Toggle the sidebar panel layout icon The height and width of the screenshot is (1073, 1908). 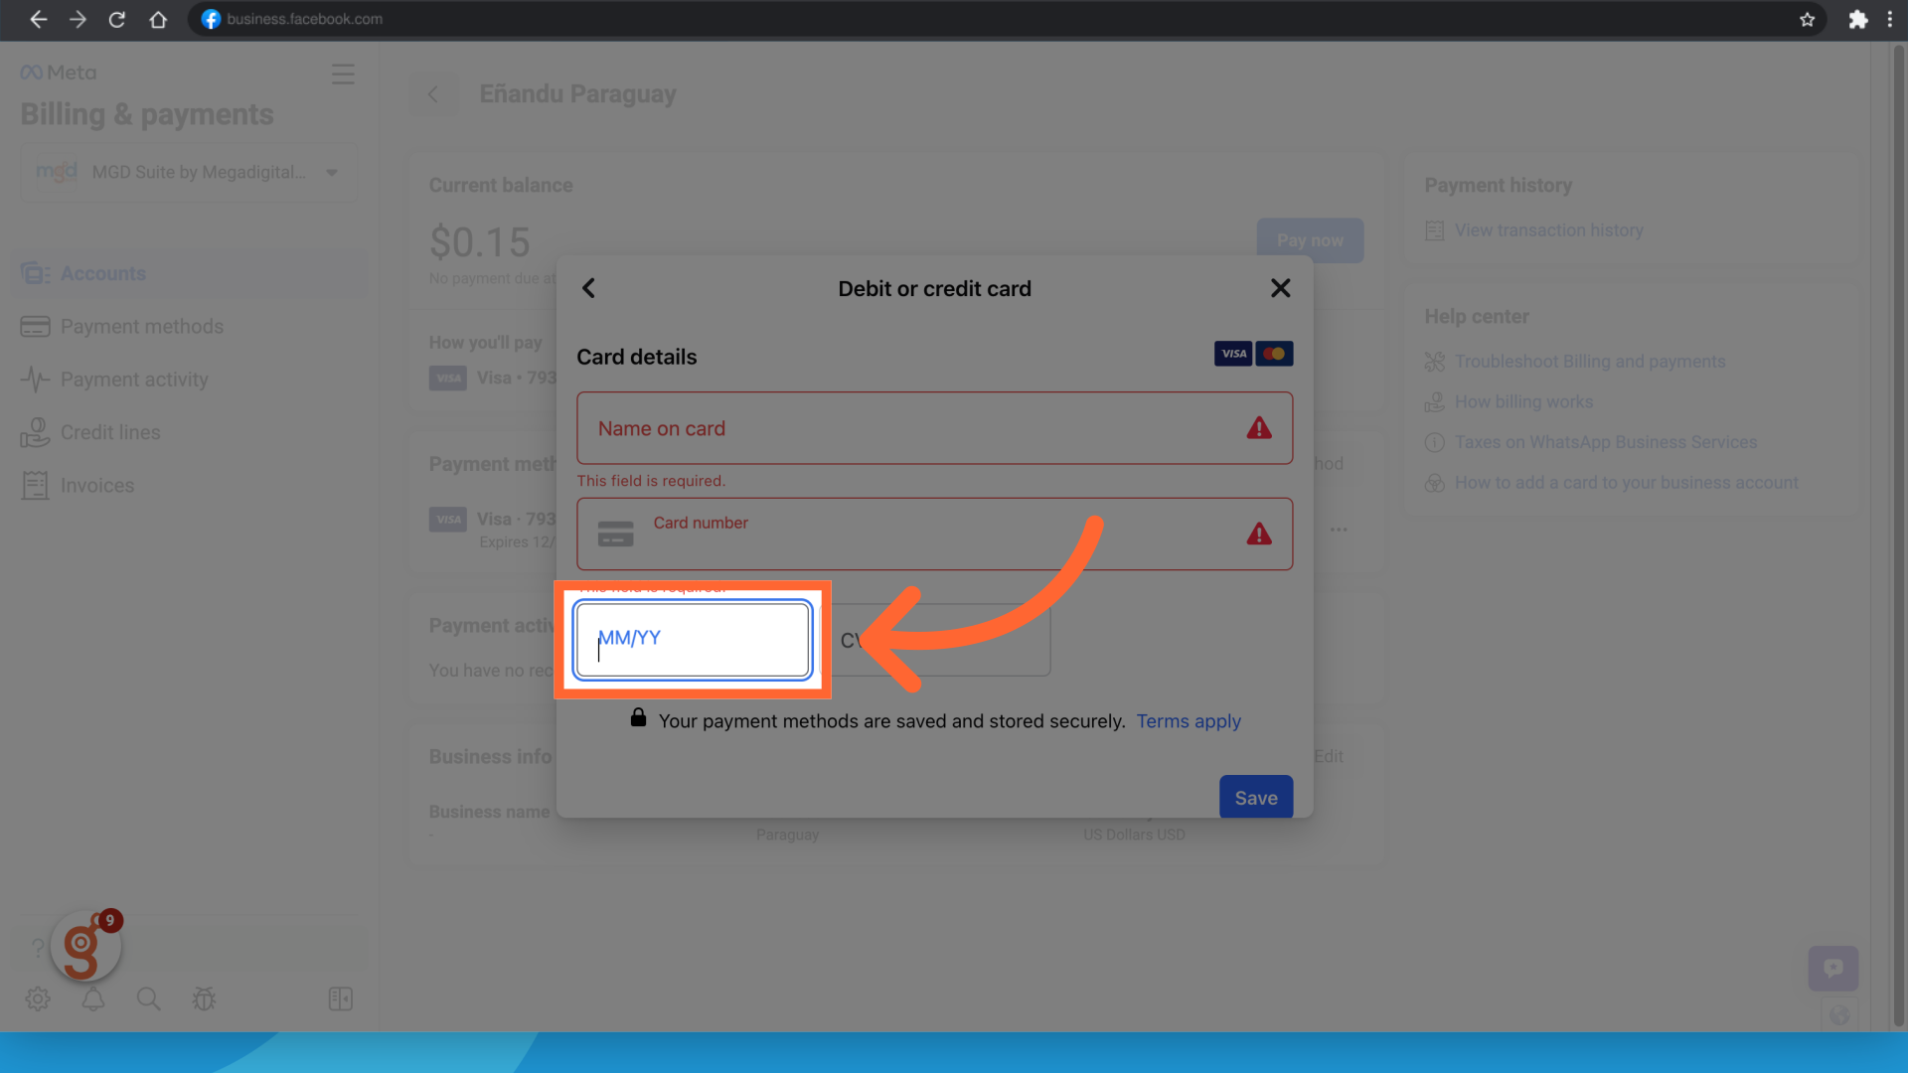pos(340,998)
